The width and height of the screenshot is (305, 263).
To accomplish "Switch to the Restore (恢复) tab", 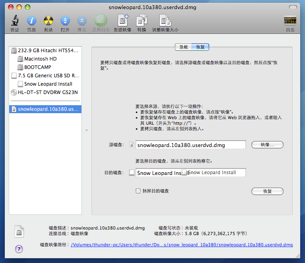I will click(x=200, y=47).
